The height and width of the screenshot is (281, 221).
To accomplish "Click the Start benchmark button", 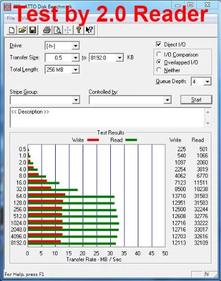I will (196, 99).
